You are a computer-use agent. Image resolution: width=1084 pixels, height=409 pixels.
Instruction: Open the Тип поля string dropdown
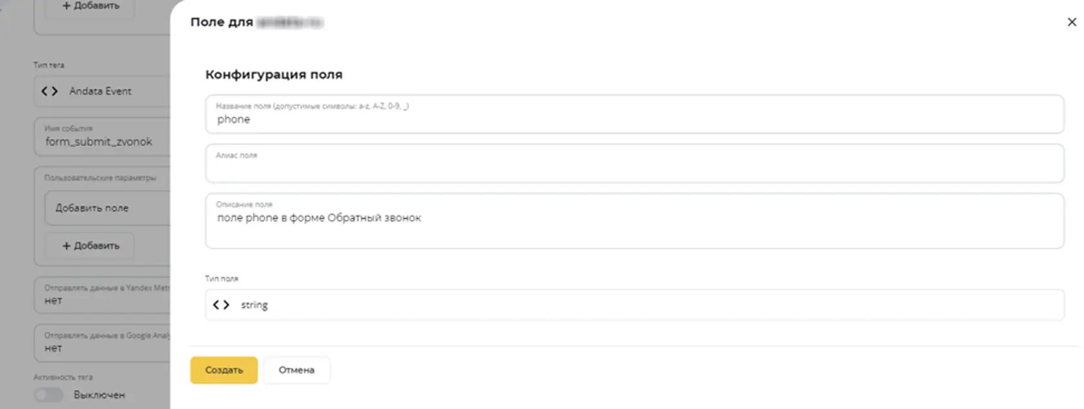click(634, 305)
